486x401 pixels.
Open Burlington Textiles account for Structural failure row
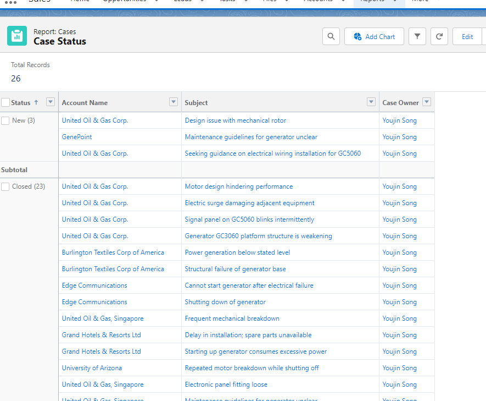[x=113, y=269]
